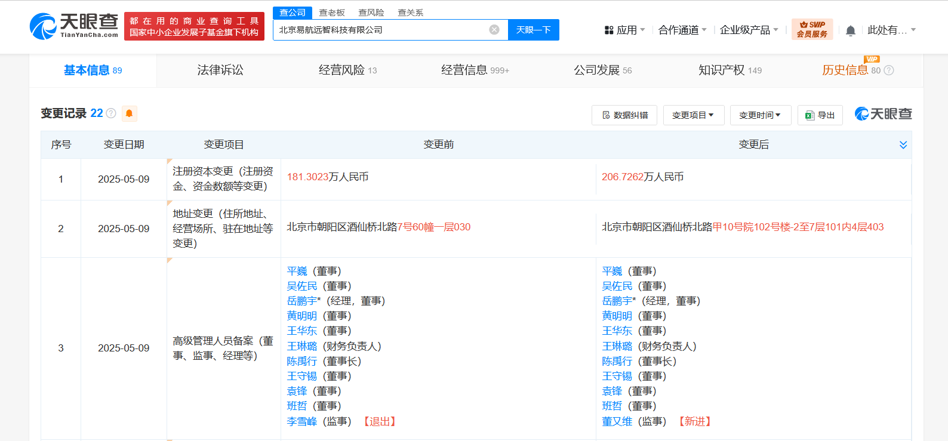Open 陈禹行 profile link in 变更前
The height and width of the screenshot is (441, 948).
pyautogui.click(x=302, y=361)
